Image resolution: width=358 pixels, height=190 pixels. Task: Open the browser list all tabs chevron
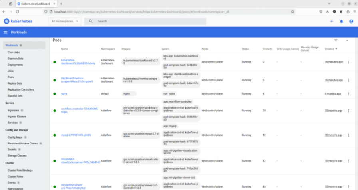coord(329,4)
